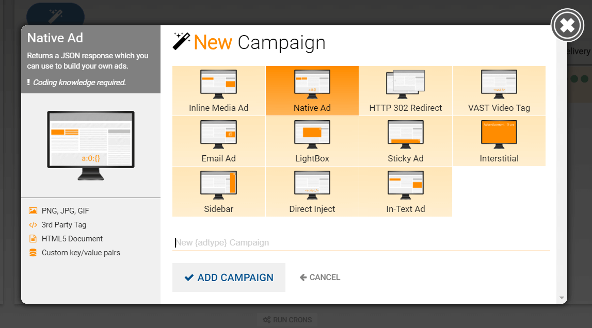592x328 pixels.
Task: Select the Inline Media Ad type
Action: pos(218,90)
